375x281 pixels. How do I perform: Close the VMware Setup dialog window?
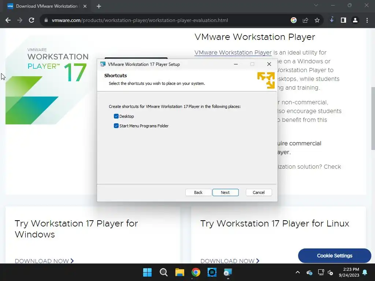[269, 64]
